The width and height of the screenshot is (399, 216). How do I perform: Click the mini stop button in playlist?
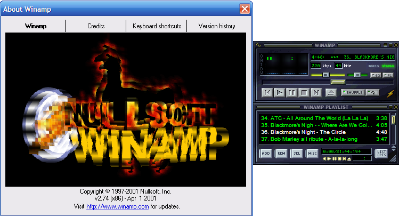339,159
